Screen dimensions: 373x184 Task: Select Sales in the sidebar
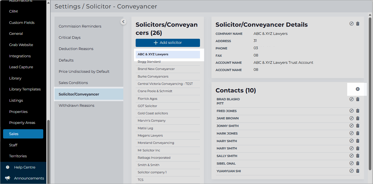coord(23,134)
